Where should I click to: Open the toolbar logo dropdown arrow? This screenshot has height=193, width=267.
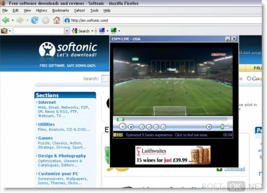pyautogui.click(x=10, y=31)
